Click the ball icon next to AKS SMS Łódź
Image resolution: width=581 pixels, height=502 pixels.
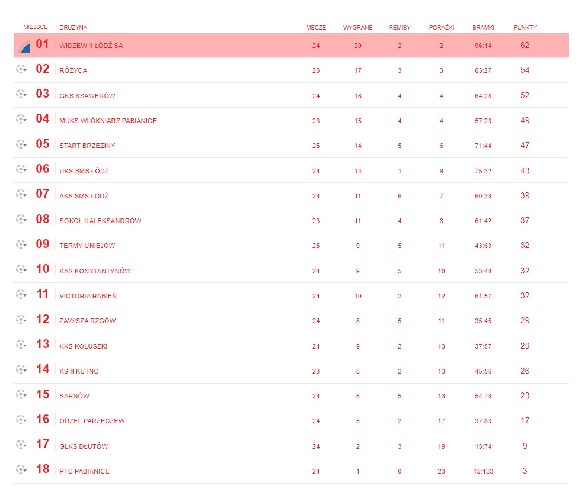(x=20, y=194)
